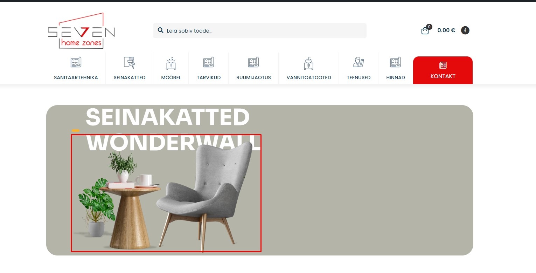Click the Seven Home Zones logo

pyautogui.click(x=81, y=31)
